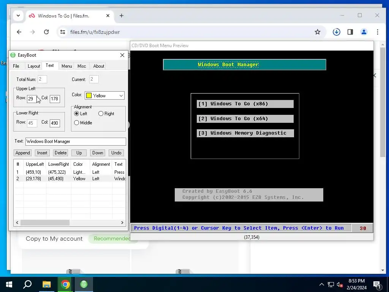Click Upper Left Row field
The height and width of the screenshot is (292, 389).
(32, 98)
